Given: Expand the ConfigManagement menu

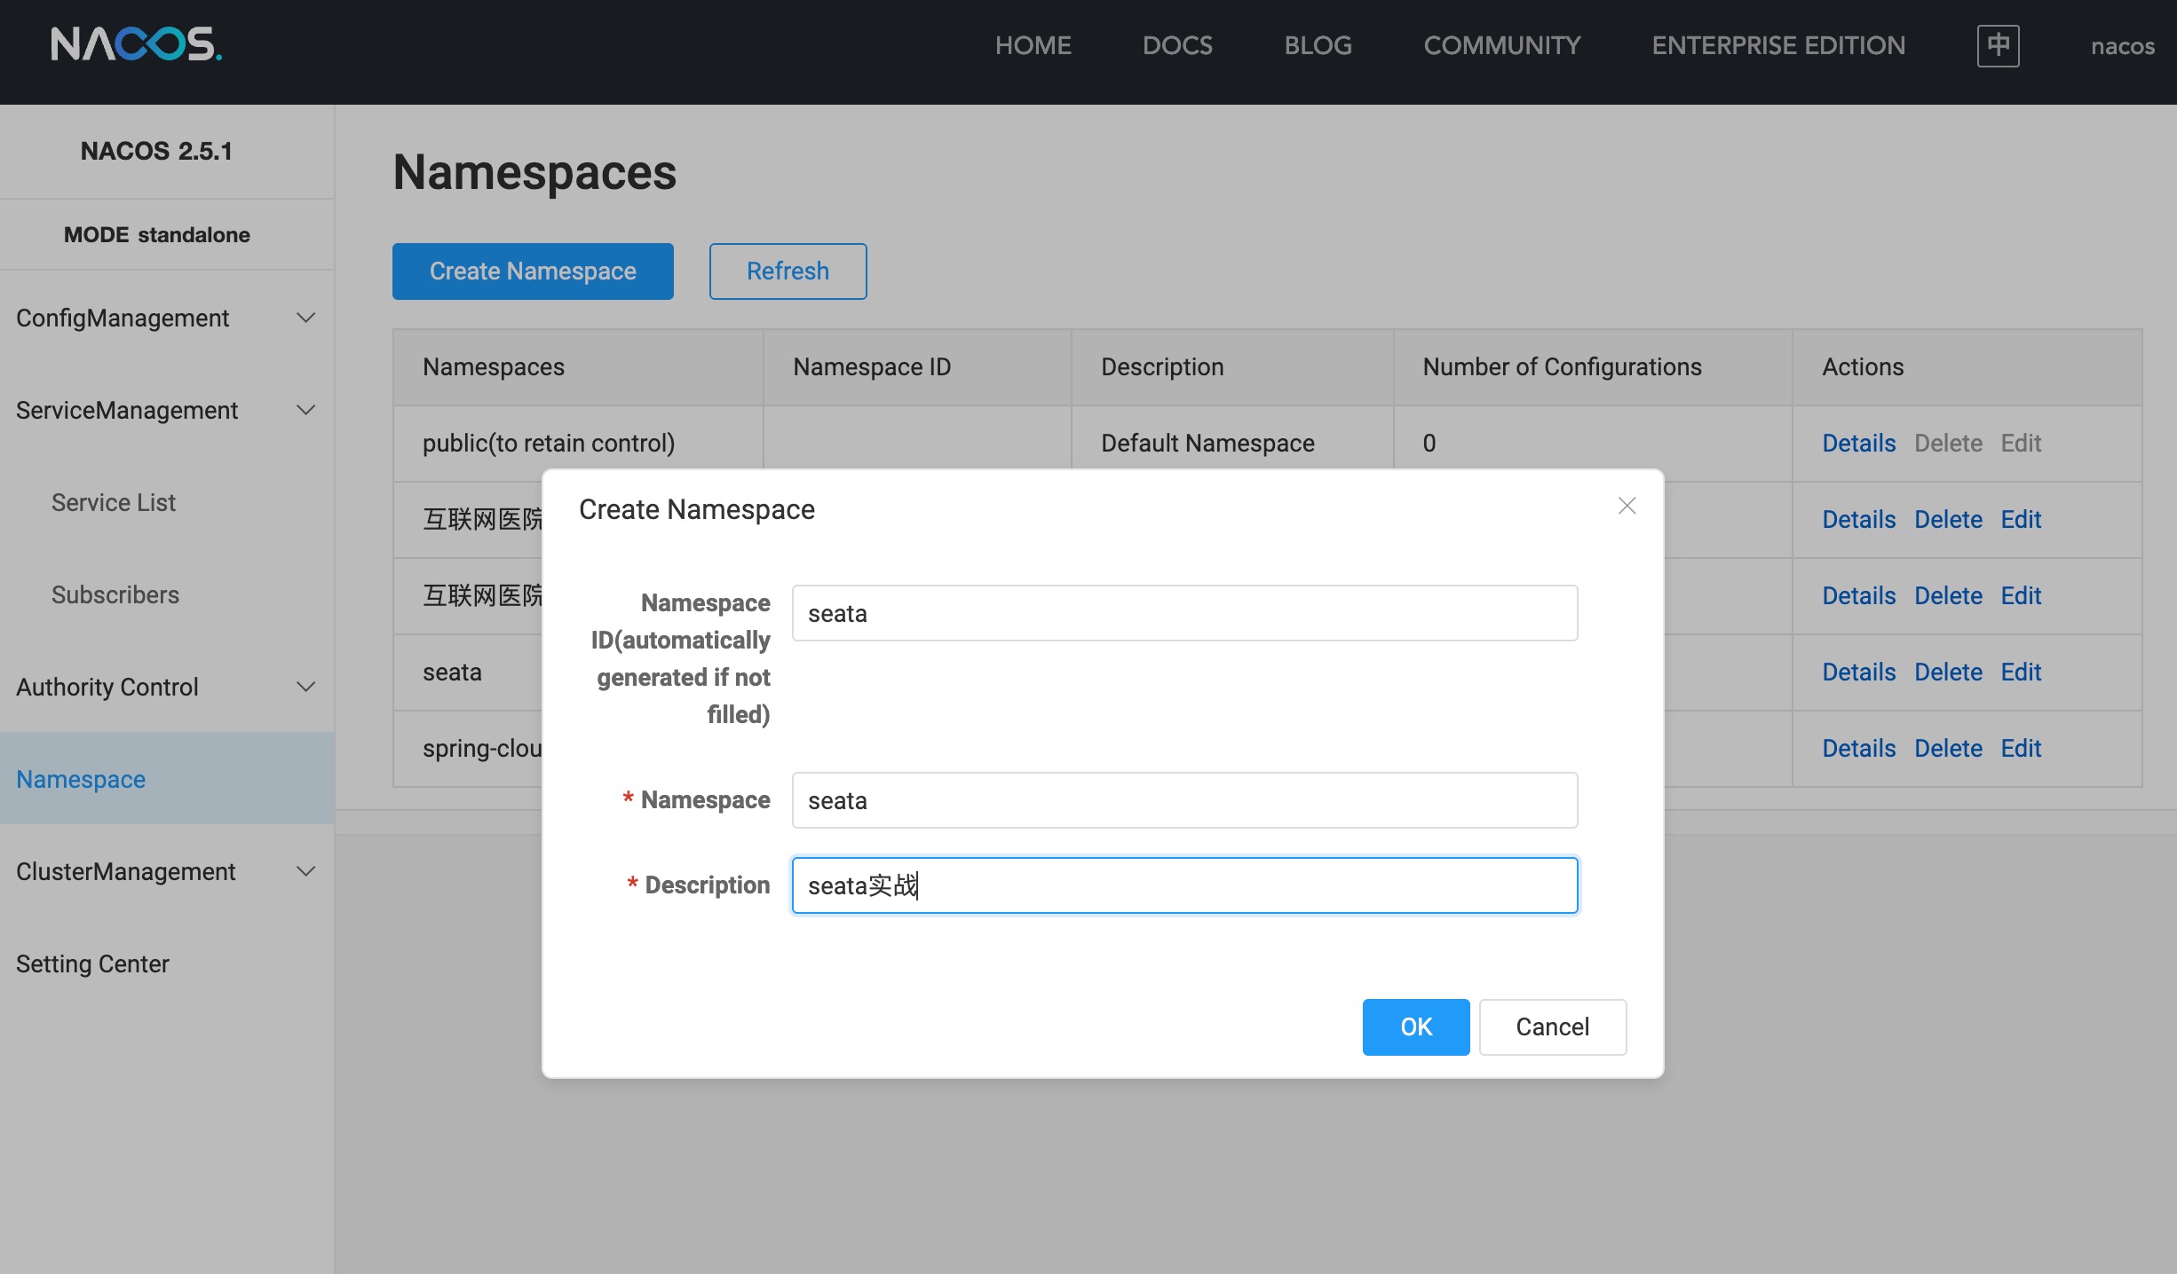Looking at the screenshot, I should tap(167, 318).
